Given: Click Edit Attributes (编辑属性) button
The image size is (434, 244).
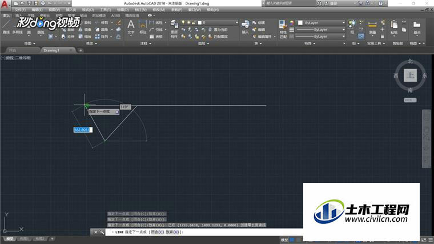Looking at the screenshot, I should (x=262, y=37).
